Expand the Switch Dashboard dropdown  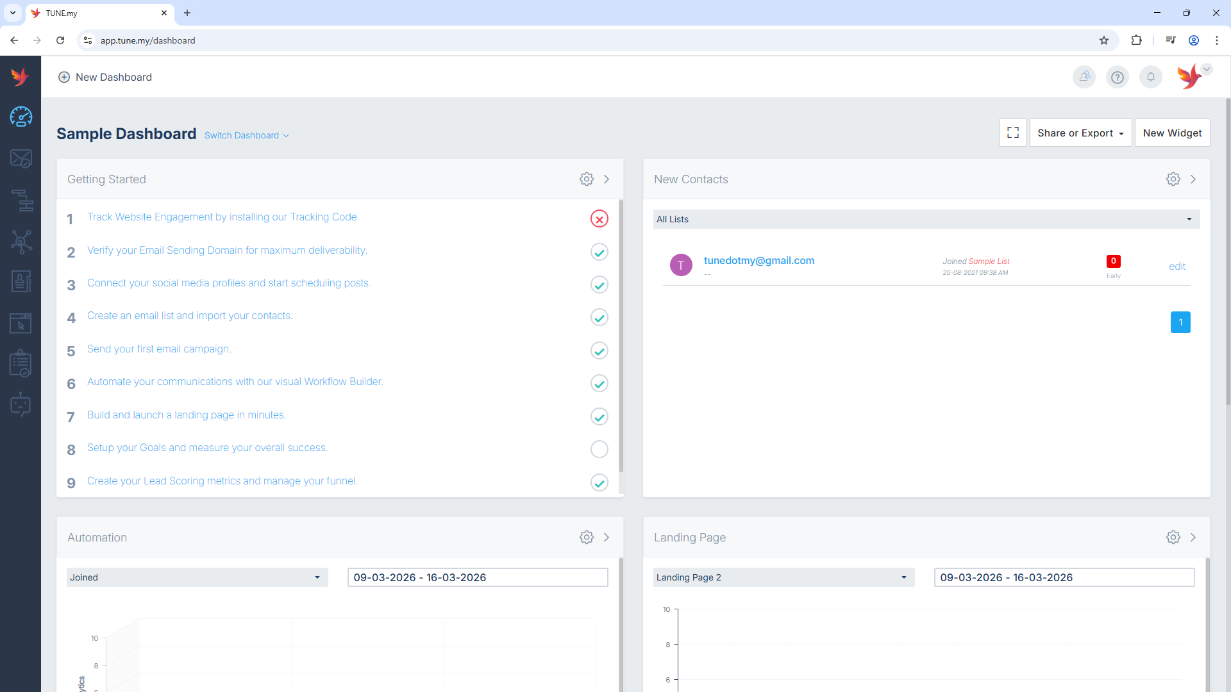pyautogui.click(x=247, y=135)
